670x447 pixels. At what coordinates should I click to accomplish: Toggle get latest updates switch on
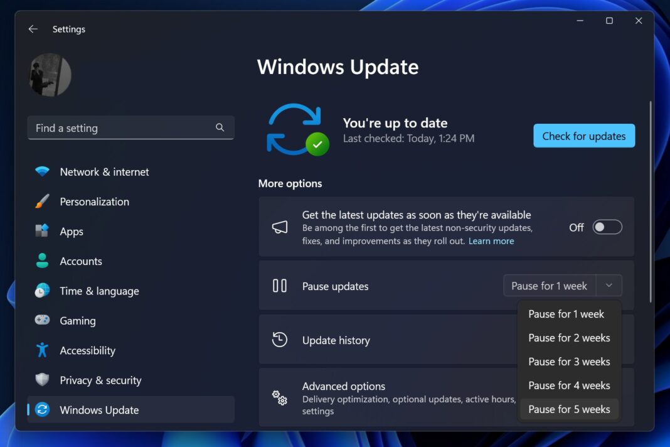click(607, 227)
